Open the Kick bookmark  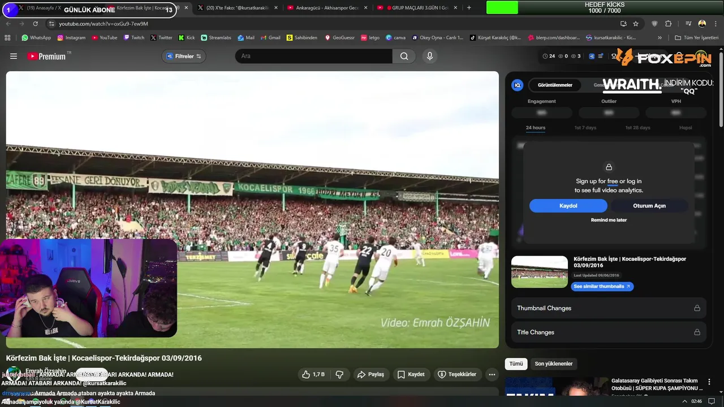click(x=187, y=37)
